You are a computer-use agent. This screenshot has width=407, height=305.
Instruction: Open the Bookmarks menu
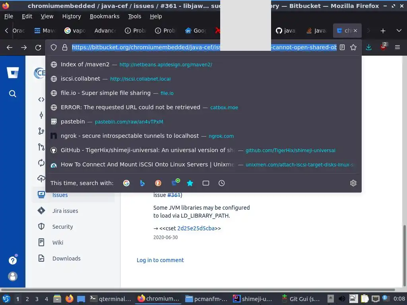coord(105,16)
